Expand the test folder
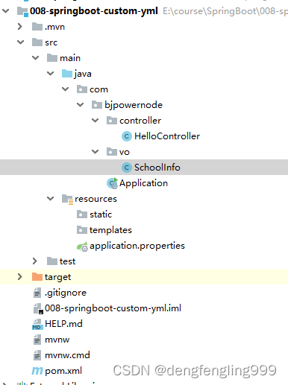The image size is (288, 385). [x=35, y=261]
